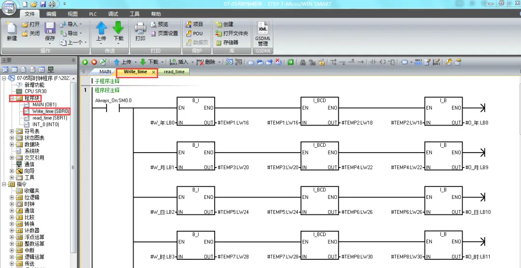This screenshot has height=268, width=521.
Task: Open the PLC ribbon tab
Action: click(93, 14)
